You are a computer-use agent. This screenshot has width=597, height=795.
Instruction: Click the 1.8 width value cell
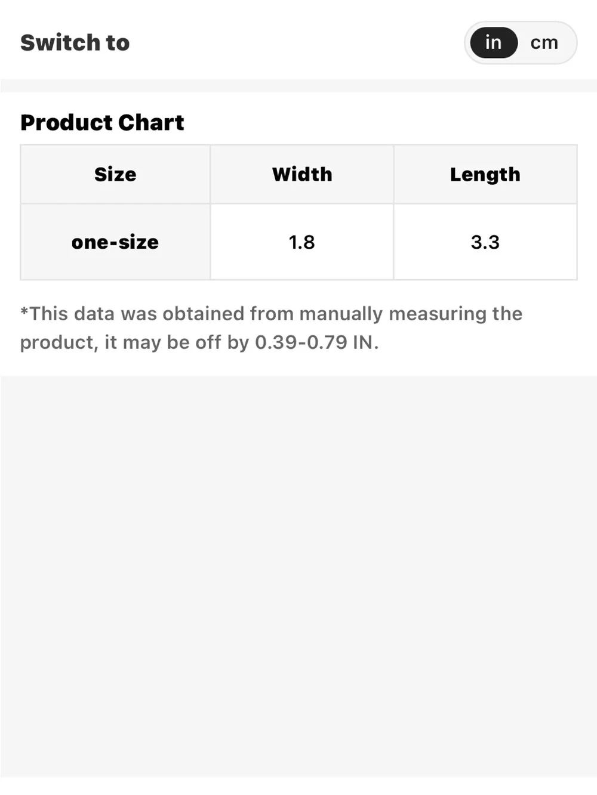coord(302,242)
